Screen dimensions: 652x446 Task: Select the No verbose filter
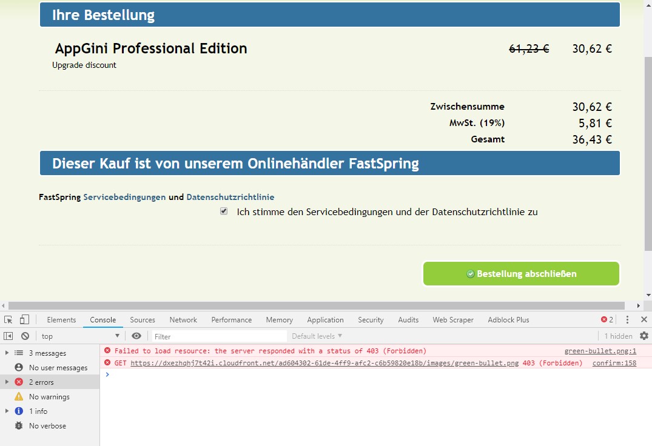coord(50,425)
